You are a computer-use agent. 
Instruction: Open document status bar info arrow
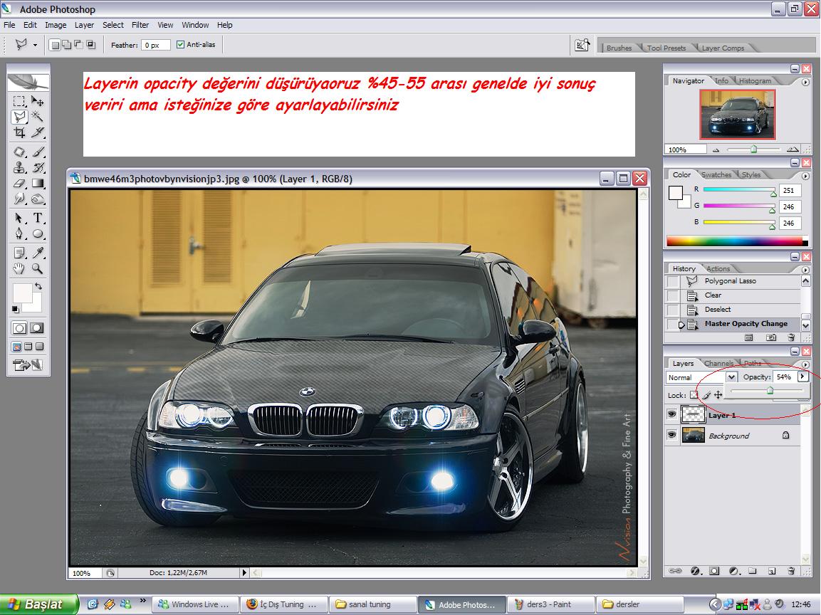[x=244, y=572]
